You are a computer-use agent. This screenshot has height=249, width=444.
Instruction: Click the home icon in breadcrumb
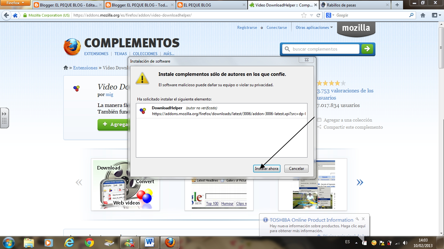pyautogui.click(x=66, y=68)
